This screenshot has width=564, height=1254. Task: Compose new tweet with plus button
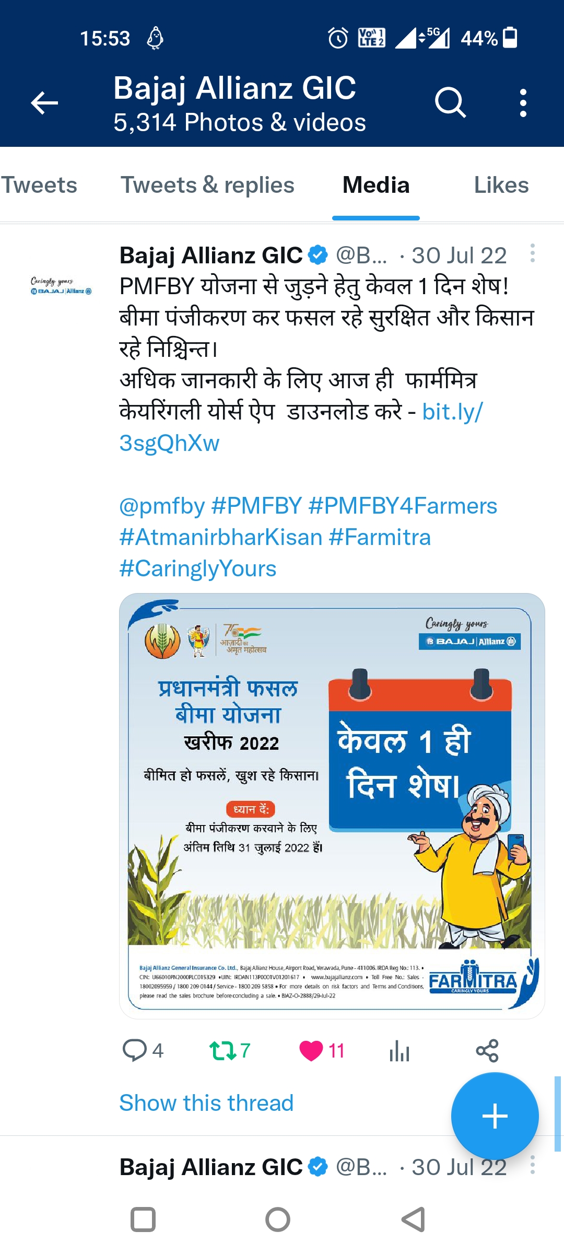(x=495, y=1116)
